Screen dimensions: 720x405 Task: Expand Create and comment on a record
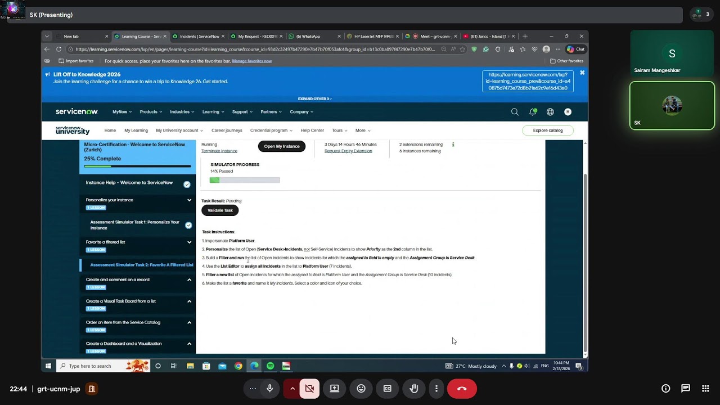[189, 280]
